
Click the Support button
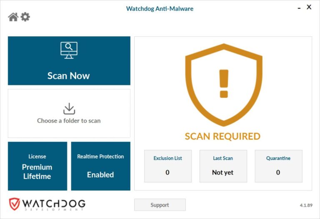tap(160, 205)
